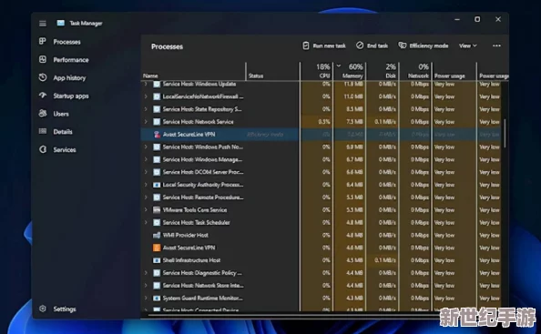Expand the Service Host: Network Service row

click(146, 122)
